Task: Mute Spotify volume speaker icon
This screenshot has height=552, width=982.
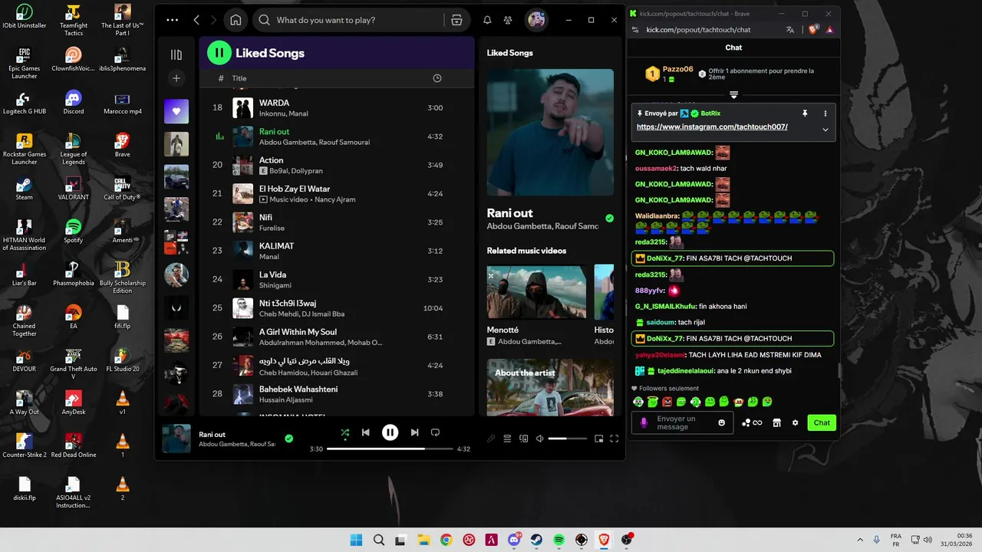Action: click(539, 439)
